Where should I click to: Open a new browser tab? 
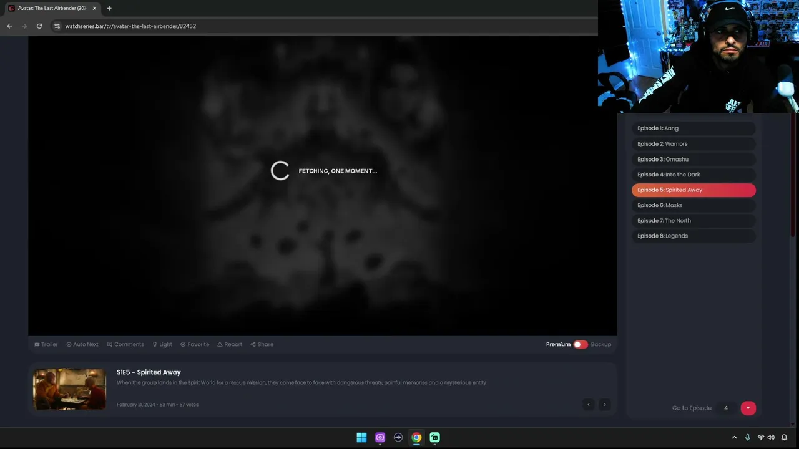click(109, 8)
